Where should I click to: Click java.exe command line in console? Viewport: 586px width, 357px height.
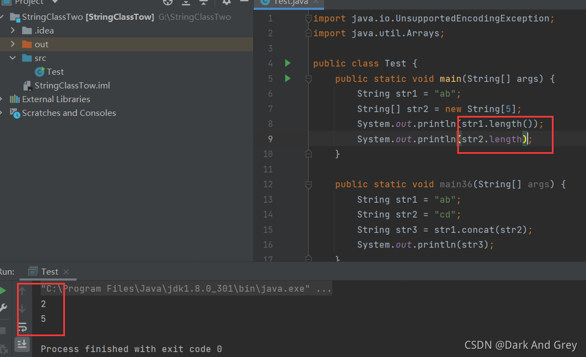pos(186,289)
